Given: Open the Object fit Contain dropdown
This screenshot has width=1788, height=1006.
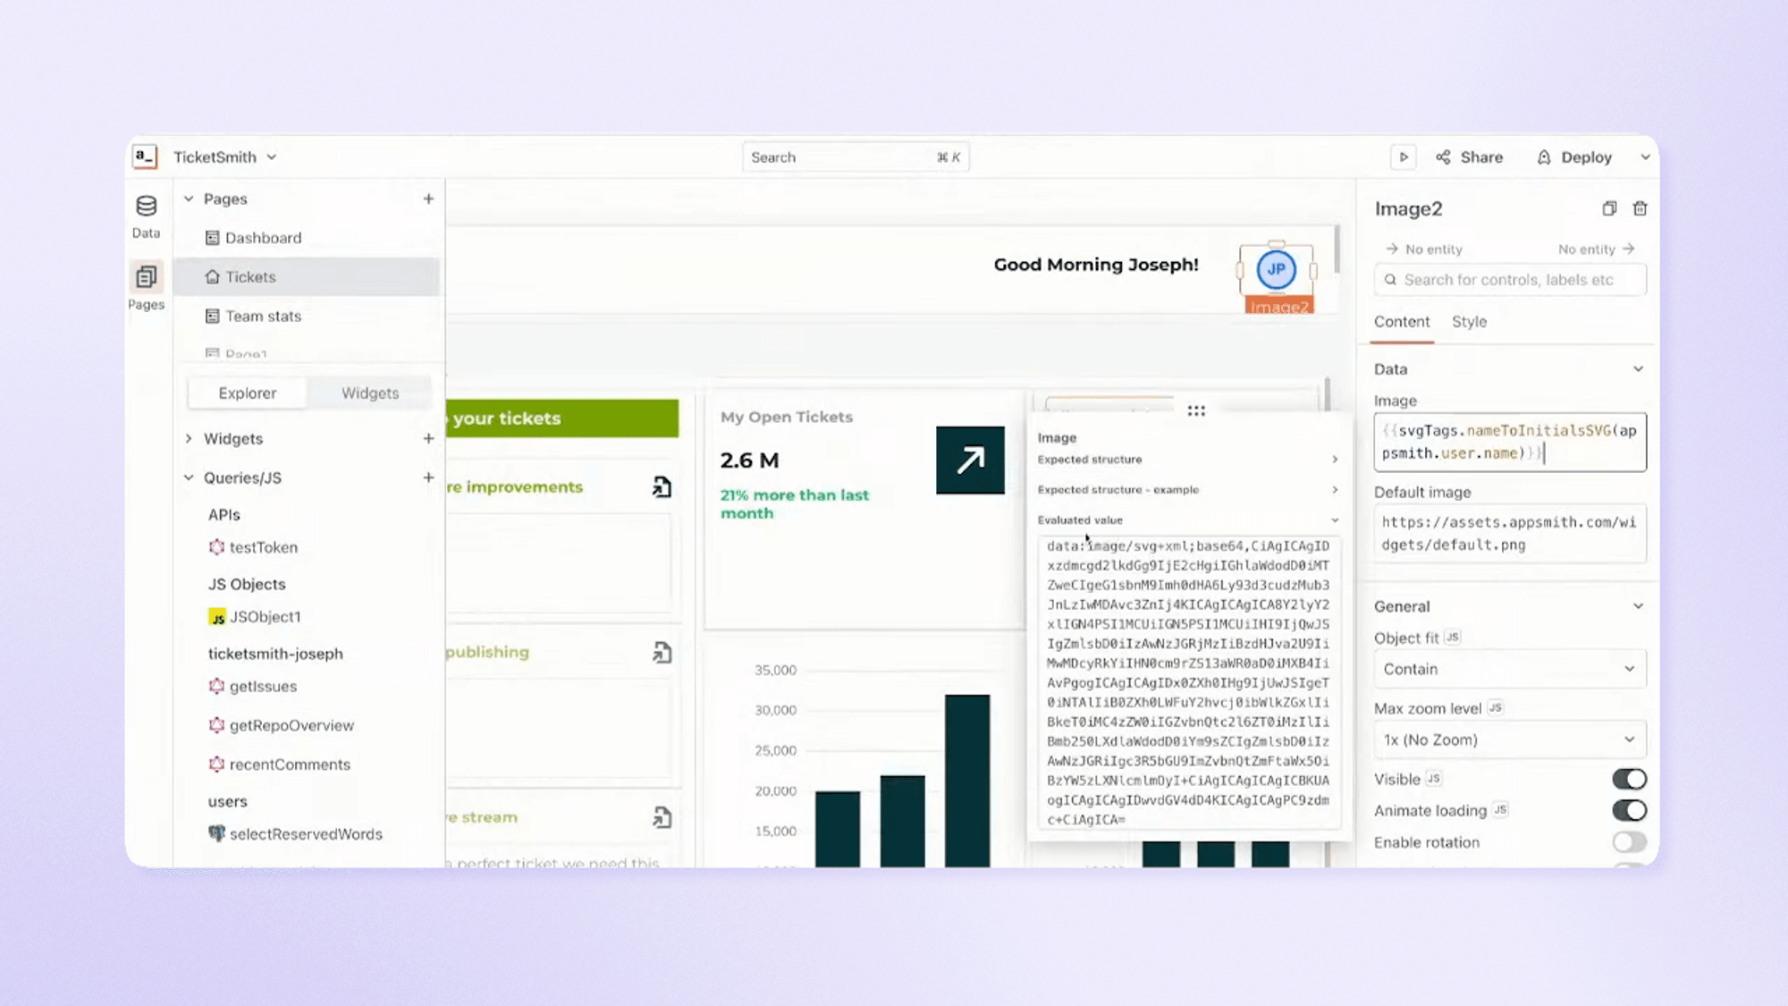Looking at the screenshot, I should click(1509, 669).
